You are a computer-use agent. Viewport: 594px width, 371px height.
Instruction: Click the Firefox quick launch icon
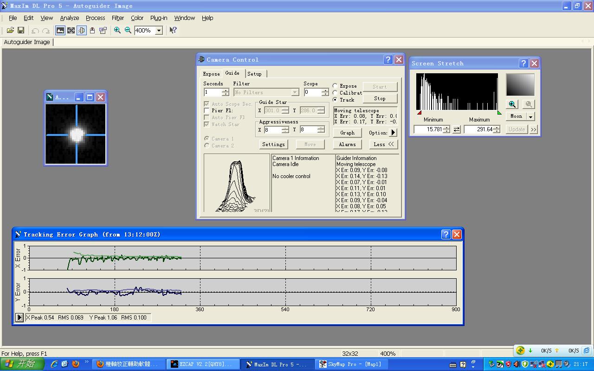click(x=76, y=364)
